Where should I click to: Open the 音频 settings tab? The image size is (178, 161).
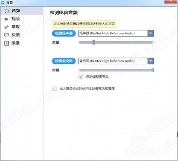point(22,11)
